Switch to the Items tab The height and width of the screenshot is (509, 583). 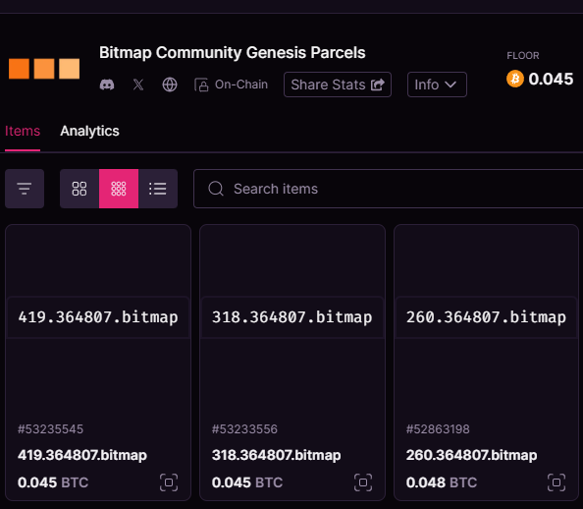point(23,131)
